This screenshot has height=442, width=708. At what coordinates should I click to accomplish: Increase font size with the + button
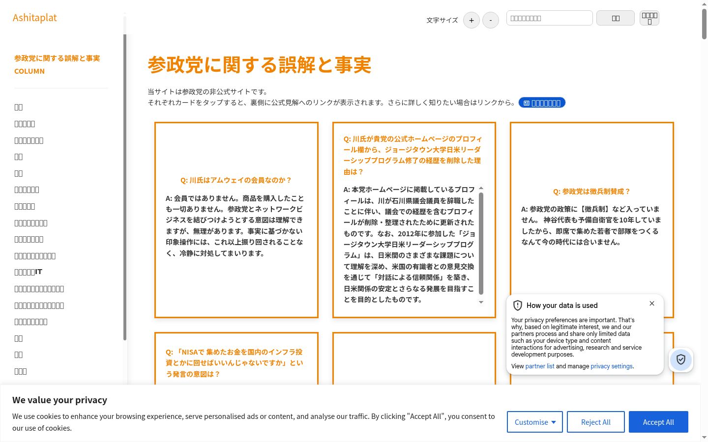coord(472,20)
